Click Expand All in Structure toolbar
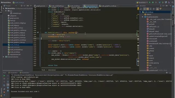The width and height of the screenshot is (175, 98). (x=151, y=9)
